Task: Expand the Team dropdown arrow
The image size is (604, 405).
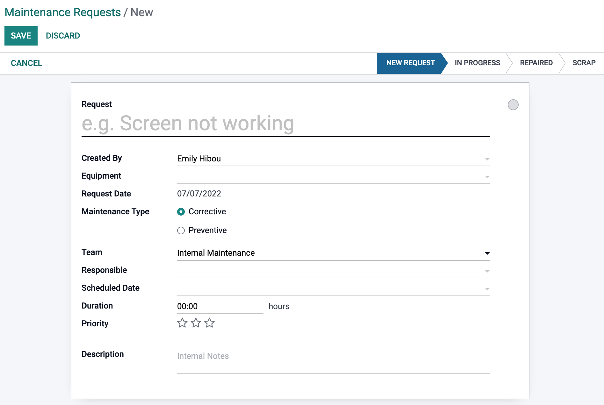Action: [x=487, y=253]
